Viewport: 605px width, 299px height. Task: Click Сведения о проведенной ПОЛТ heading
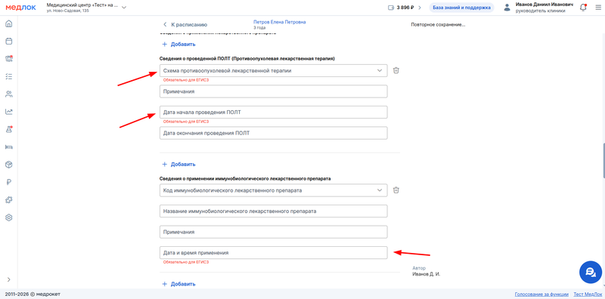(247, 59)
